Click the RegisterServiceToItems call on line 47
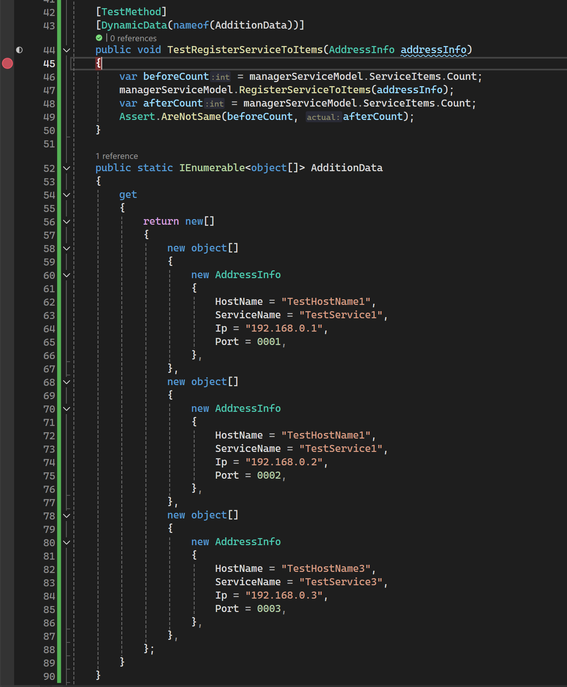This screenshot has width=567, height=687. (x=305, y=90)
